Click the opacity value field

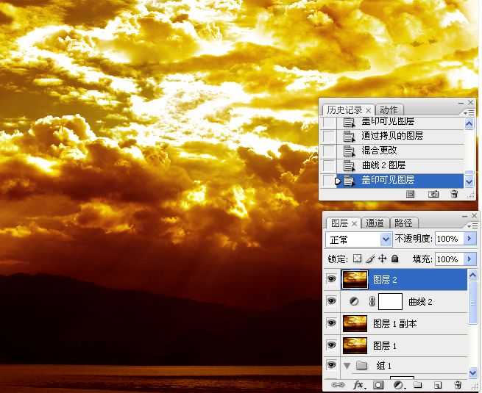(450, 239)
